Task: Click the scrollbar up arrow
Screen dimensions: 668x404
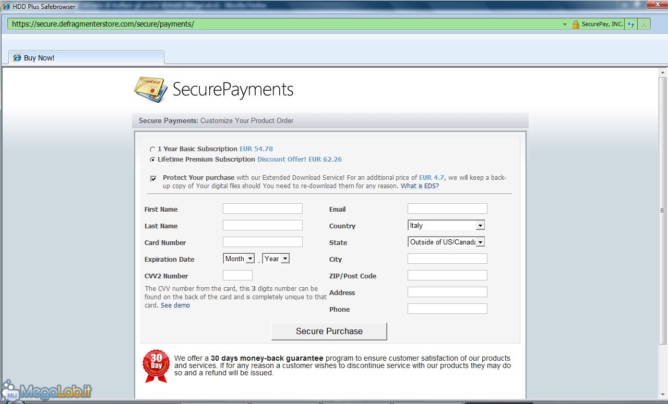Action: coord(662,72)
